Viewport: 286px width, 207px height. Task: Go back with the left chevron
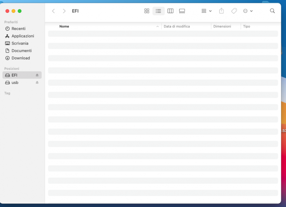[x=53, y=11]
